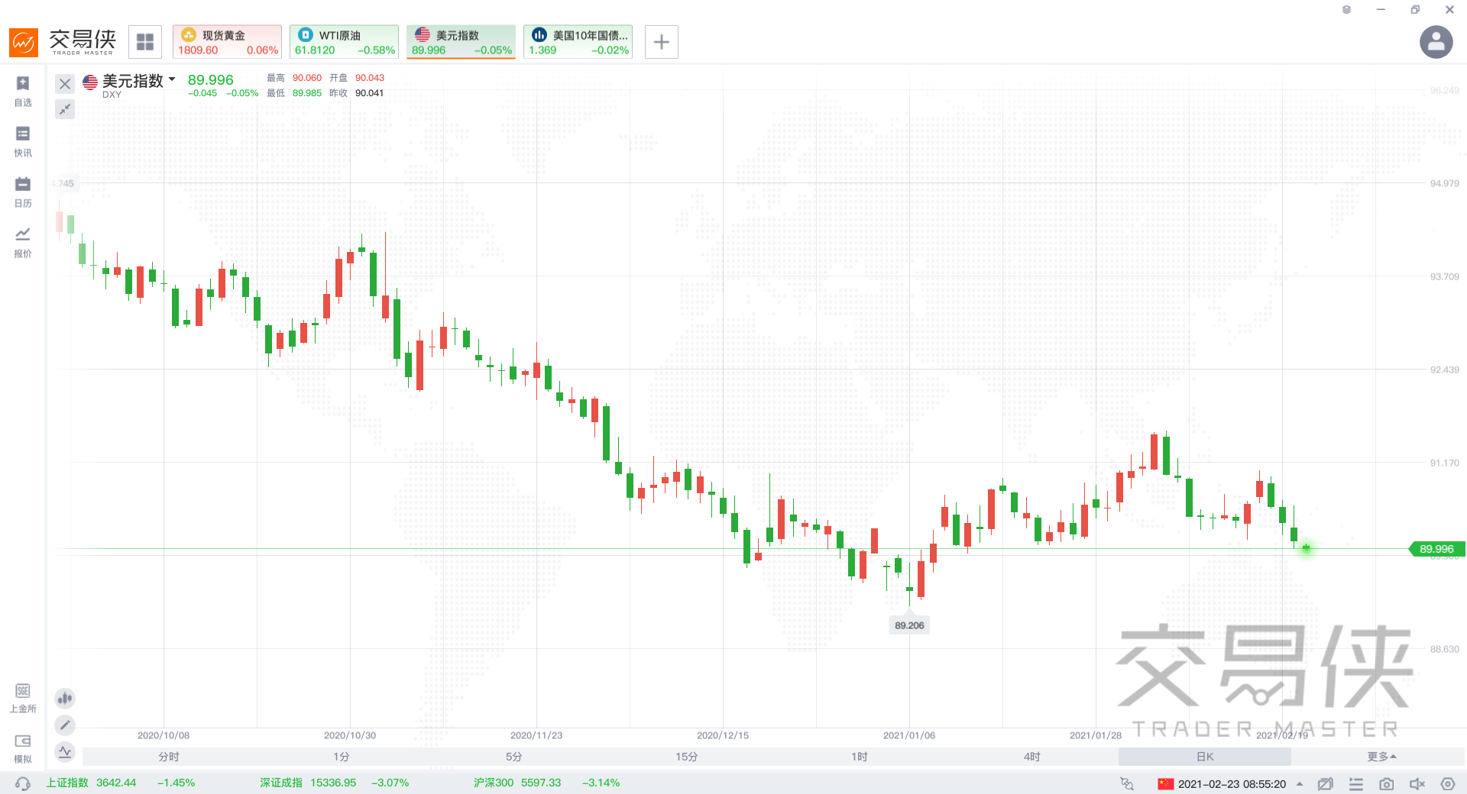1467x794 pixels.
Task: Expand the 更多 timeframe options
Action: point(1381,757)
